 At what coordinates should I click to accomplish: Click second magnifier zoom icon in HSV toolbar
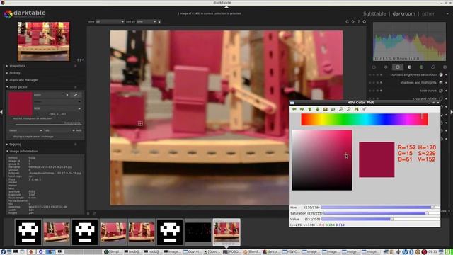(x=349, y=109)
